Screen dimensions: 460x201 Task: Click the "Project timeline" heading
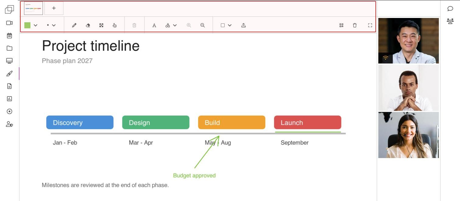[x=91, y=46]
